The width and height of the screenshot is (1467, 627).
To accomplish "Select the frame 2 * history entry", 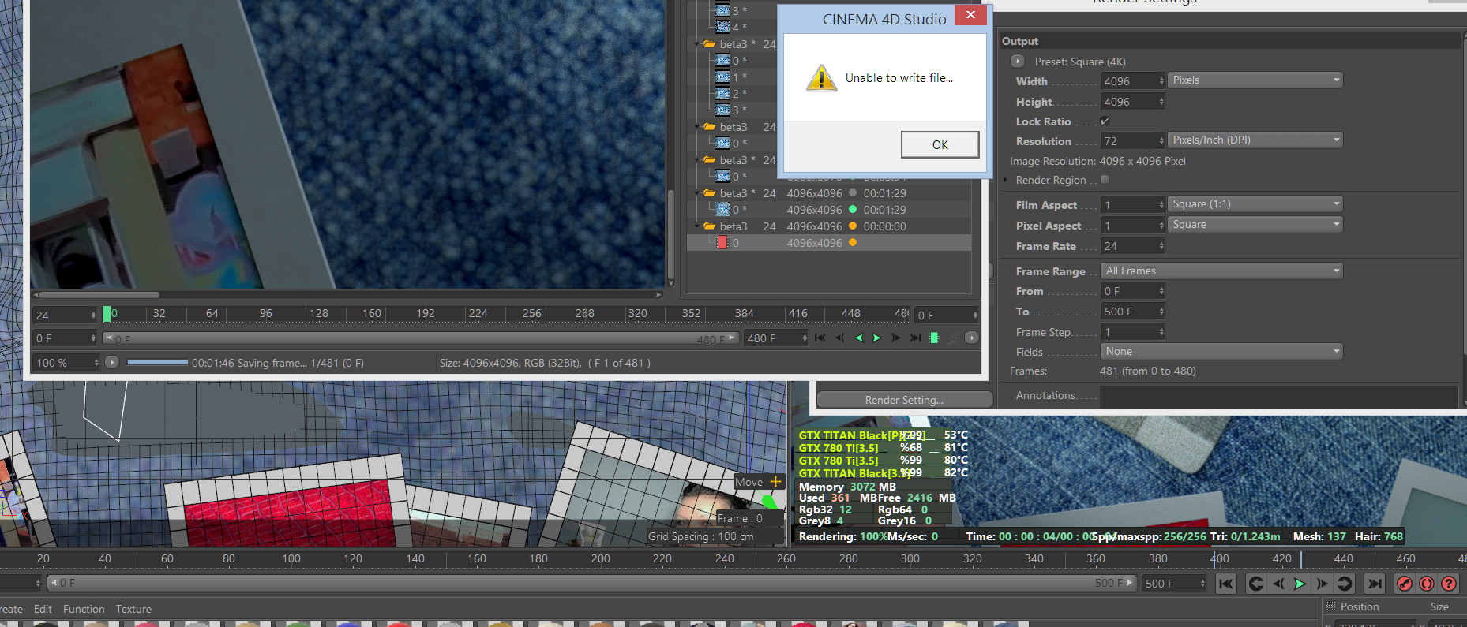I will 730,94.
